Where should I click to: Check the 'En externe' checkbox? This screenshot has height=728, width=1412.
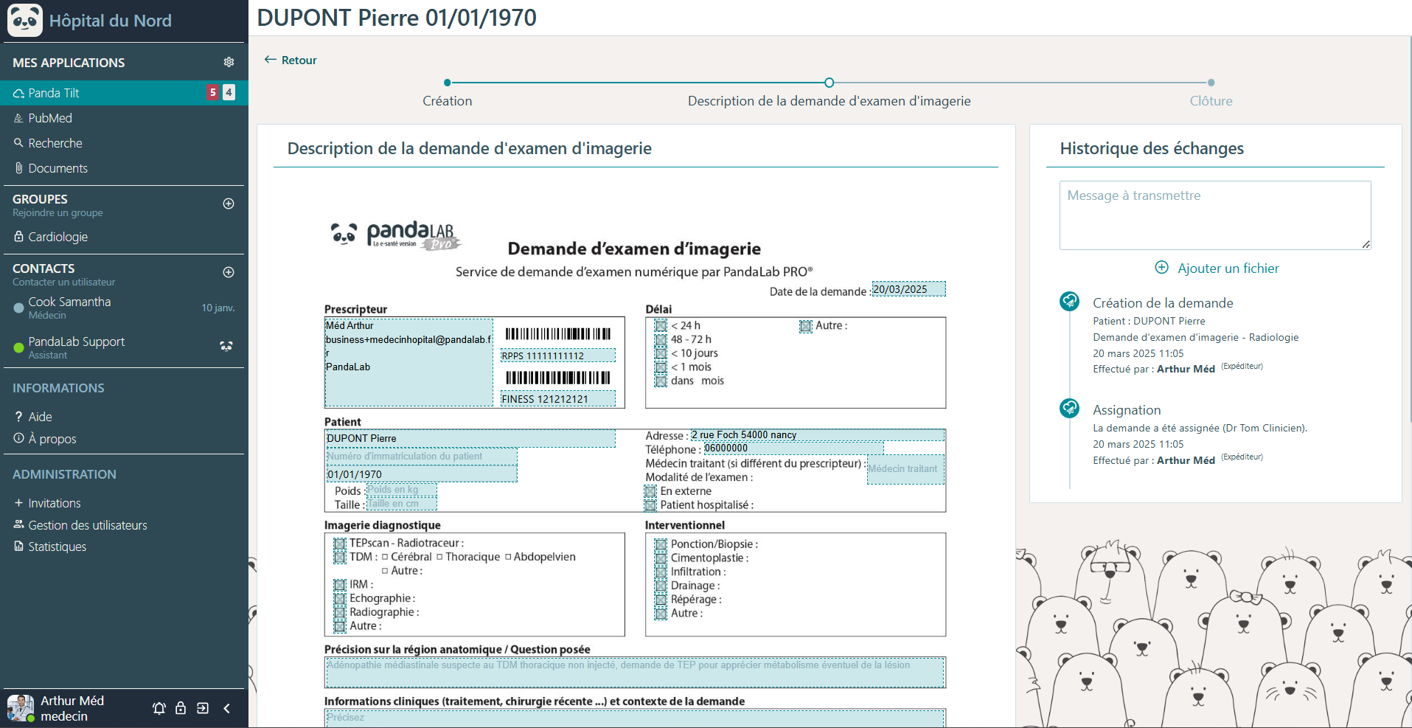[650, 492]
